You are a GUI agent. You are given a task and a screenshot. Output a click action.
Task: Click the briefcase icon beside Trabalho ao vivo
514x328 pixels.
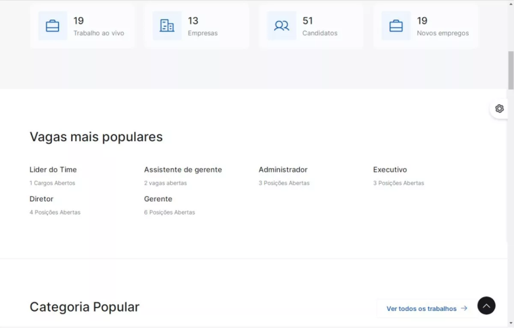53,26
